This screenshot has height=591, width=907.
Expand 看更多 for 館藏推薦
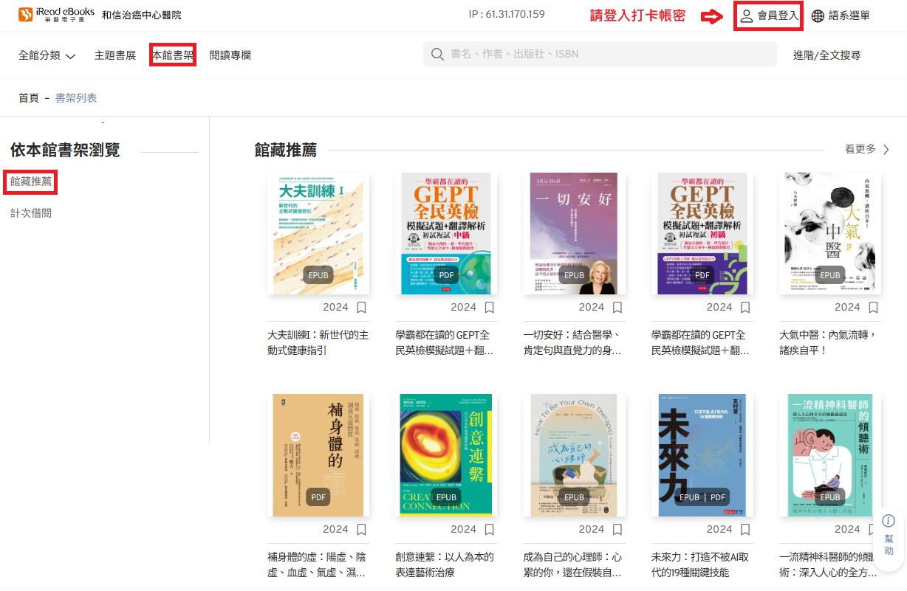click(866, 149)
